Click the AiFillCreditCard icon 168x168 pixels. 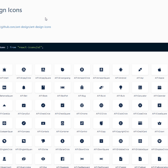(140, 123)
